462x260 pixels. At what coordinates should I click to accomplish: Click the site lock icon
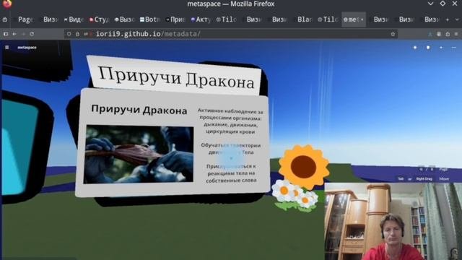(77, 34)
